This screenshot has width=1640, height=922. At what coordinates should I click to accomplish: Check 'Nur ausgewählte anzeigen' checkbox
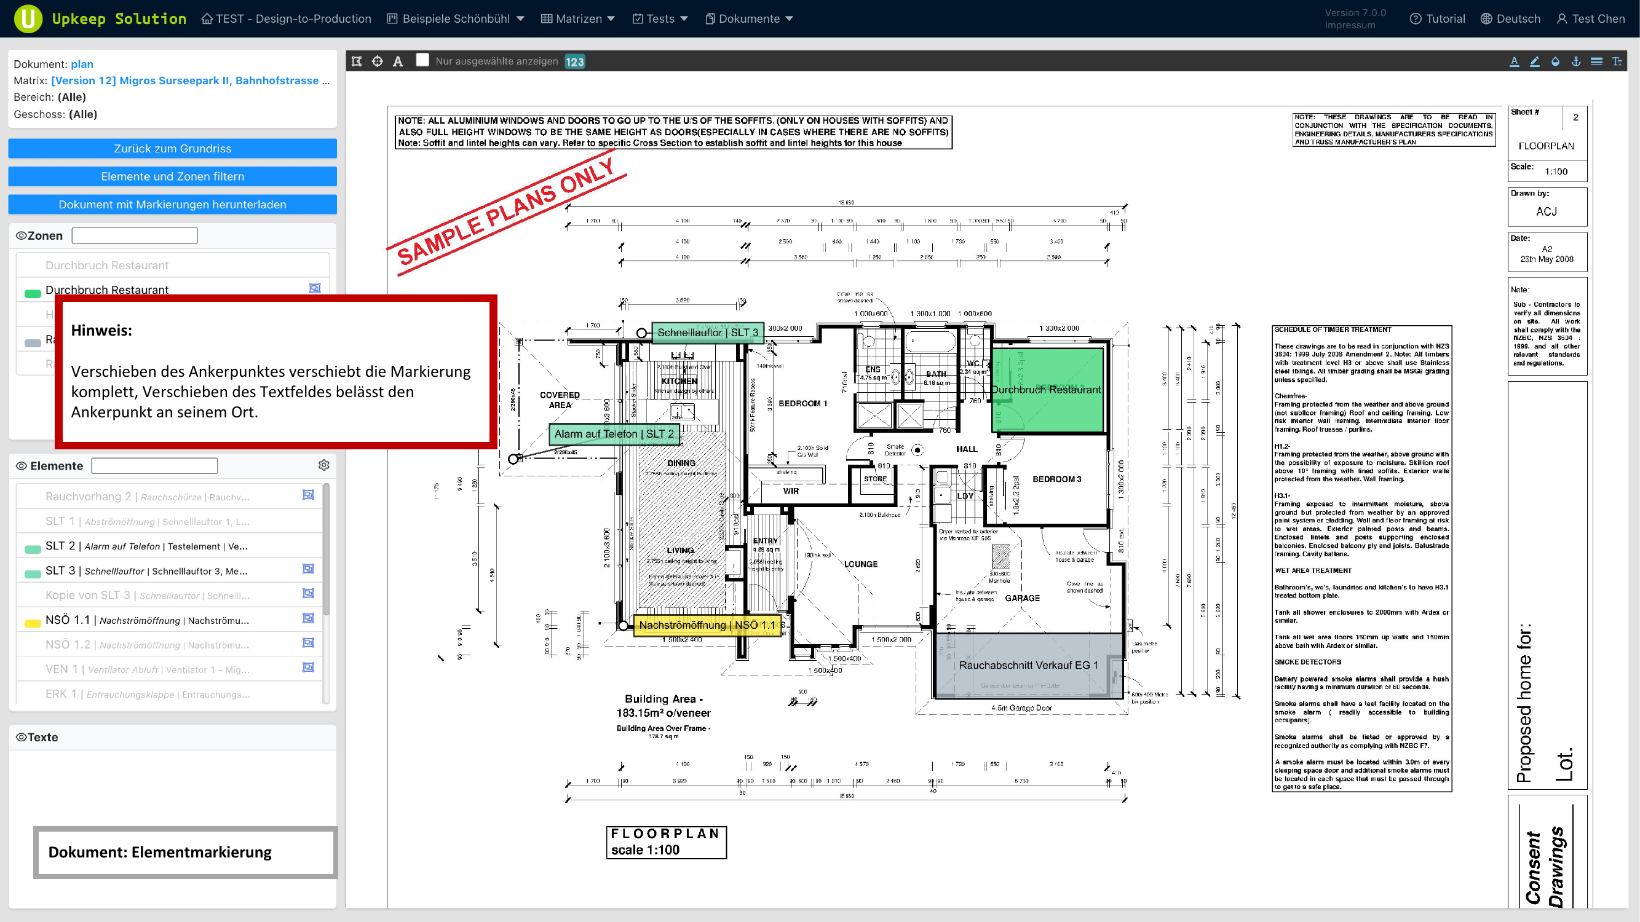(x=422, y=60)
